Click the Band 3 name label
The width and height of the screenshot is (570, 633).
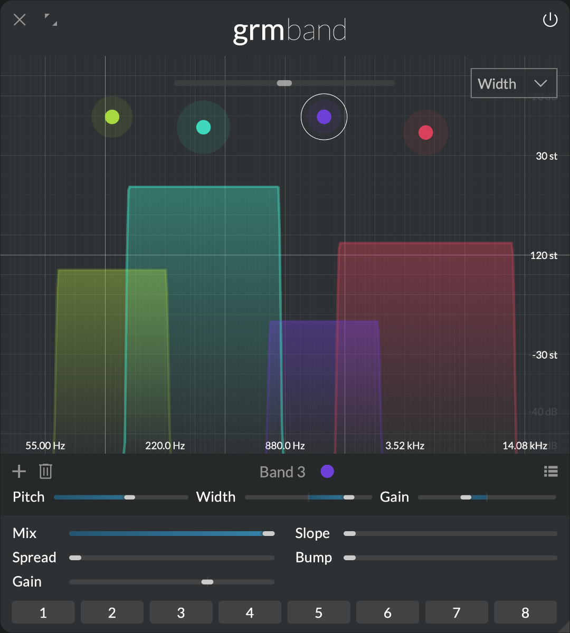tap(282, 472)
